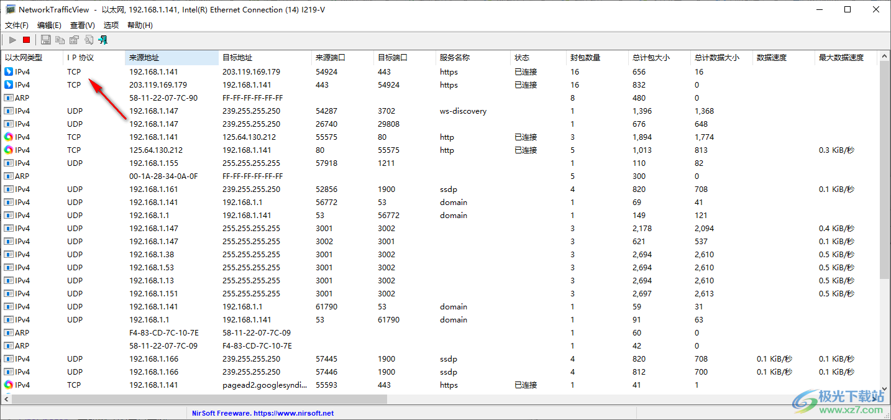Sort by the 数据速度 column header

pyautogui.click(x=784, y=58)
